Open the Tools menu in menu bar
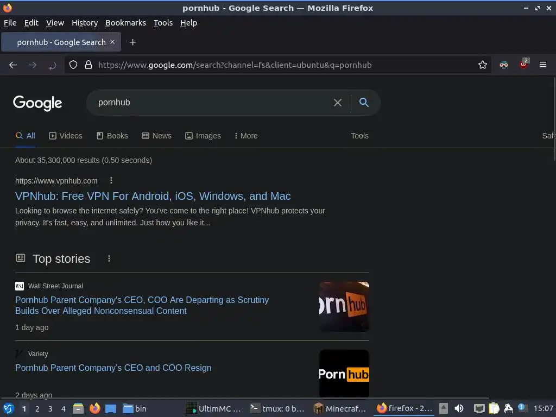This screenshot has width=556, height=417. [x=163, y=23]
